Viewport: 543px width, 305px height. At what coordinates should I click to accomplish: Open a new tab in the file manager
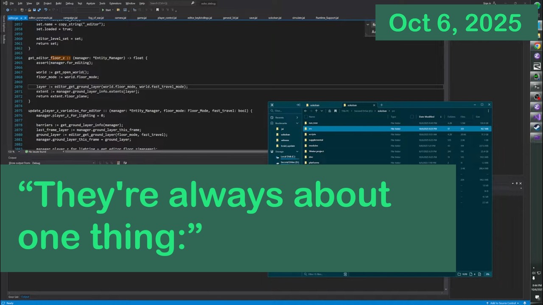pyautogui.click(x=381, y=105)
